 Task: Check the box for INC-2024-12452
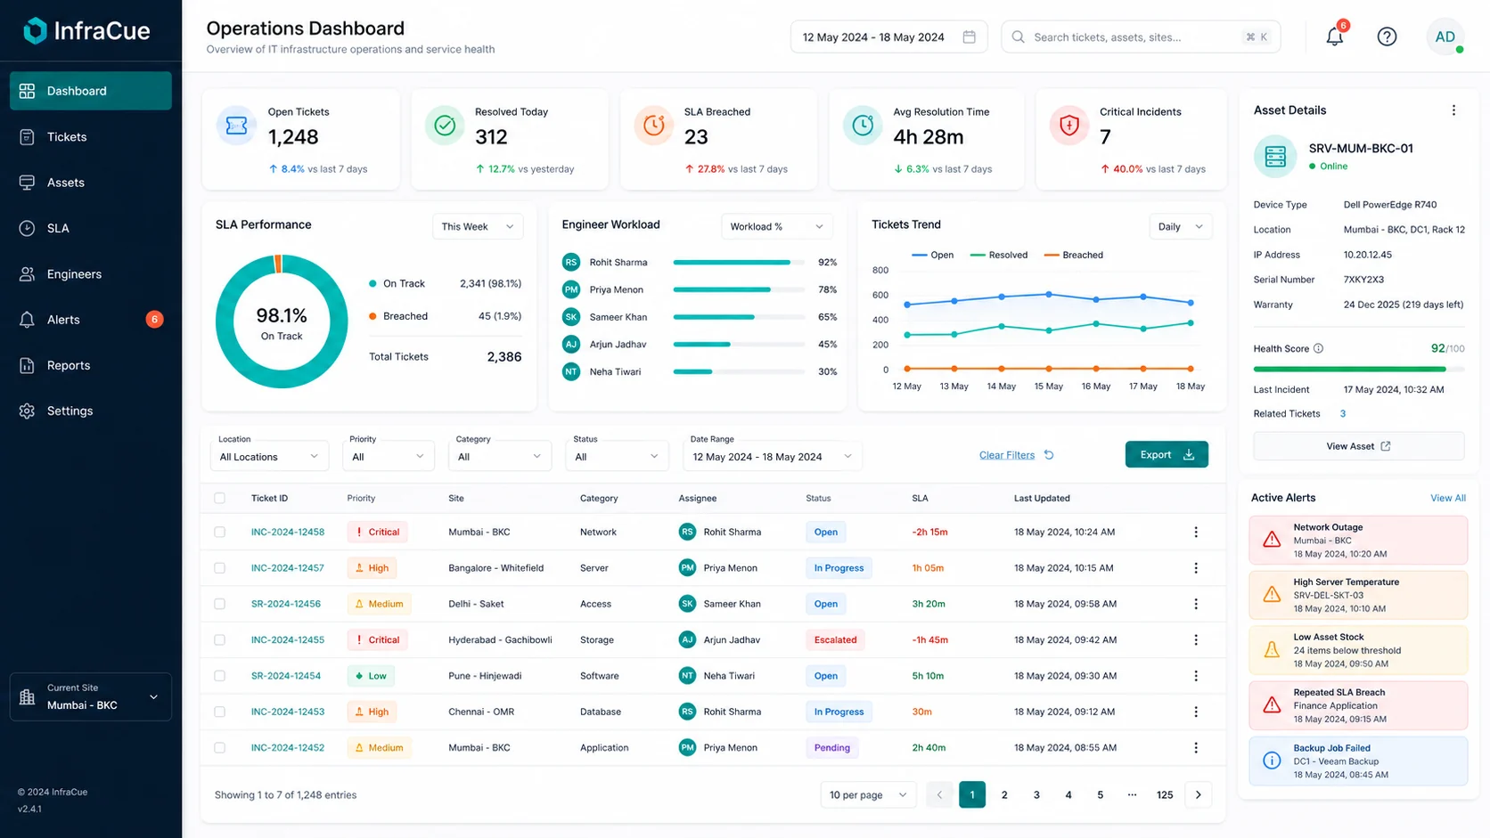coord(220,748)
